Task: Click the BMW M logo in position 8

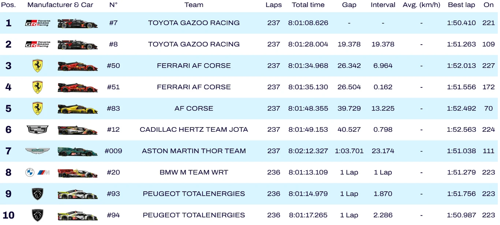Action: (x=37, y=173)
